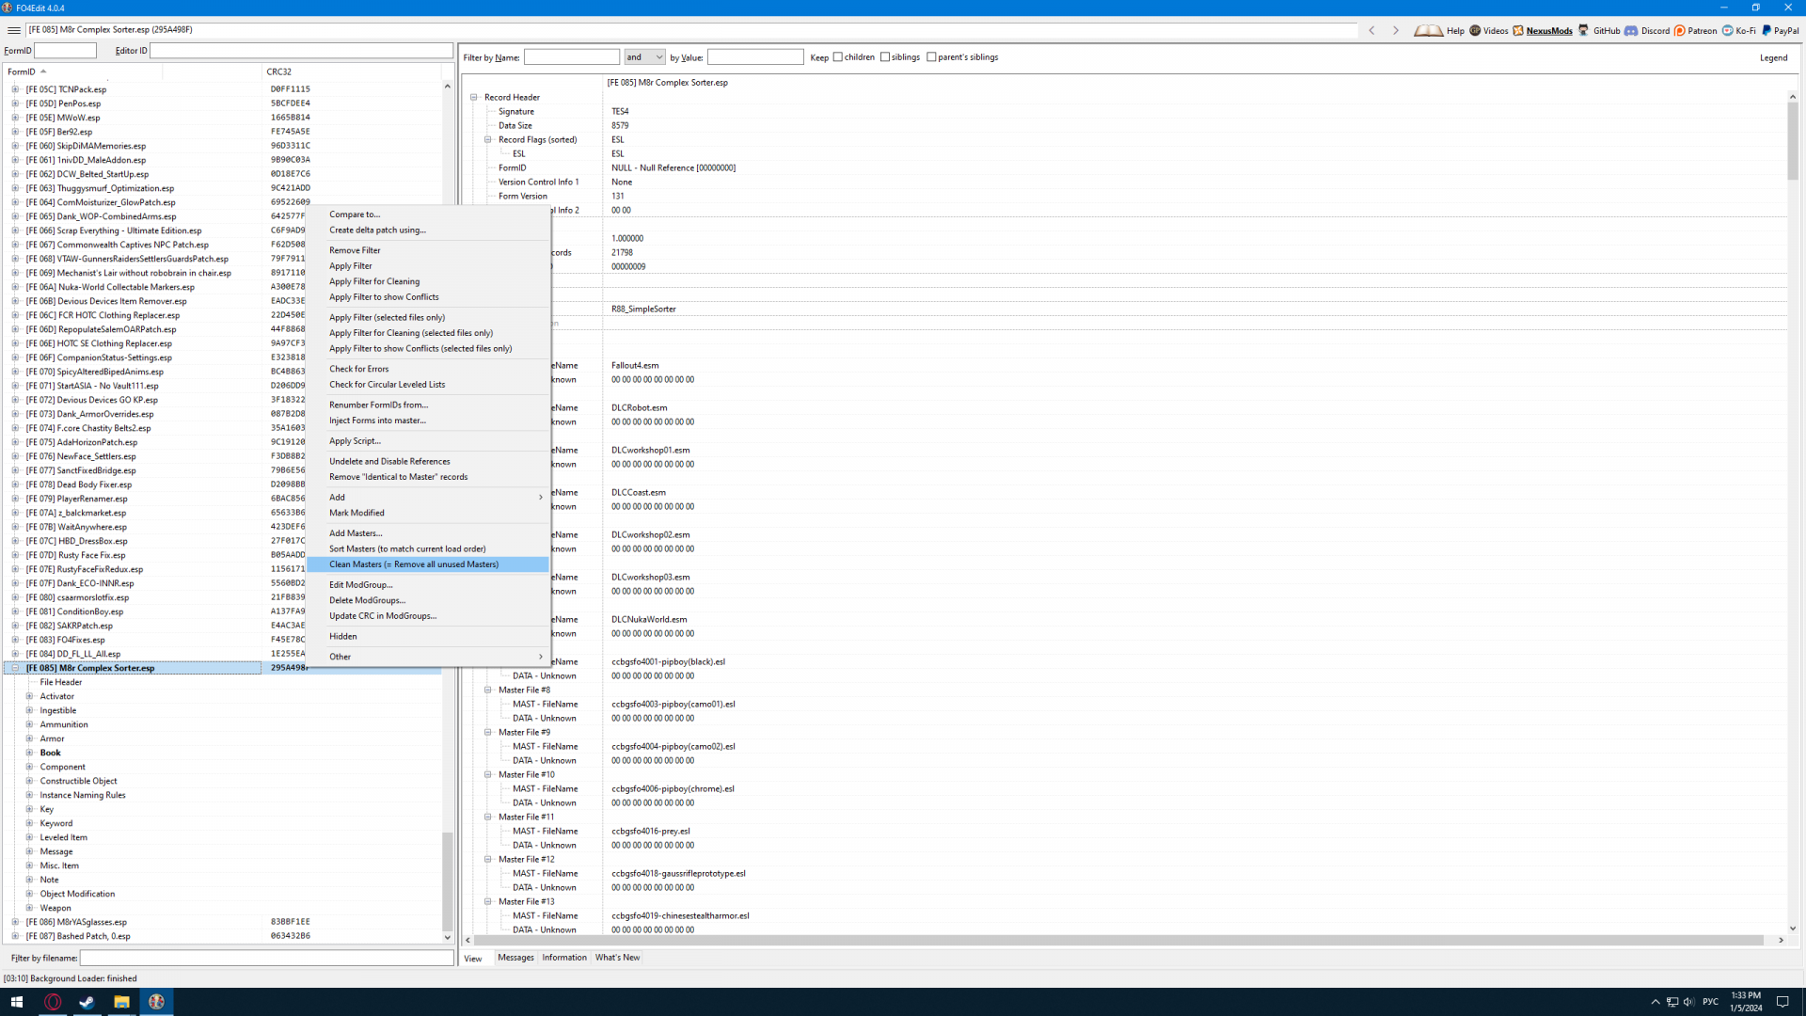Open the NexusMods link
The width and height of the screenshot is (1806, 1016).
1548,31
